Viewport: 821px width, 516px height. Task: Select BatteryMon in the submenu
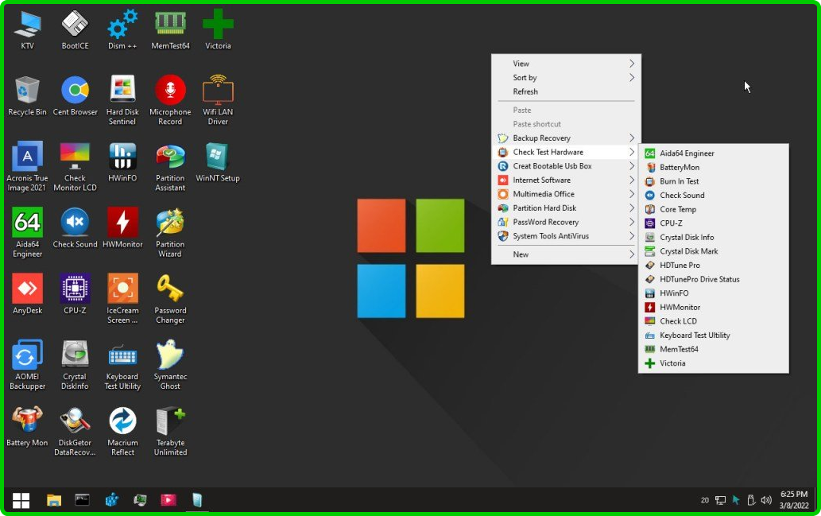713,167
